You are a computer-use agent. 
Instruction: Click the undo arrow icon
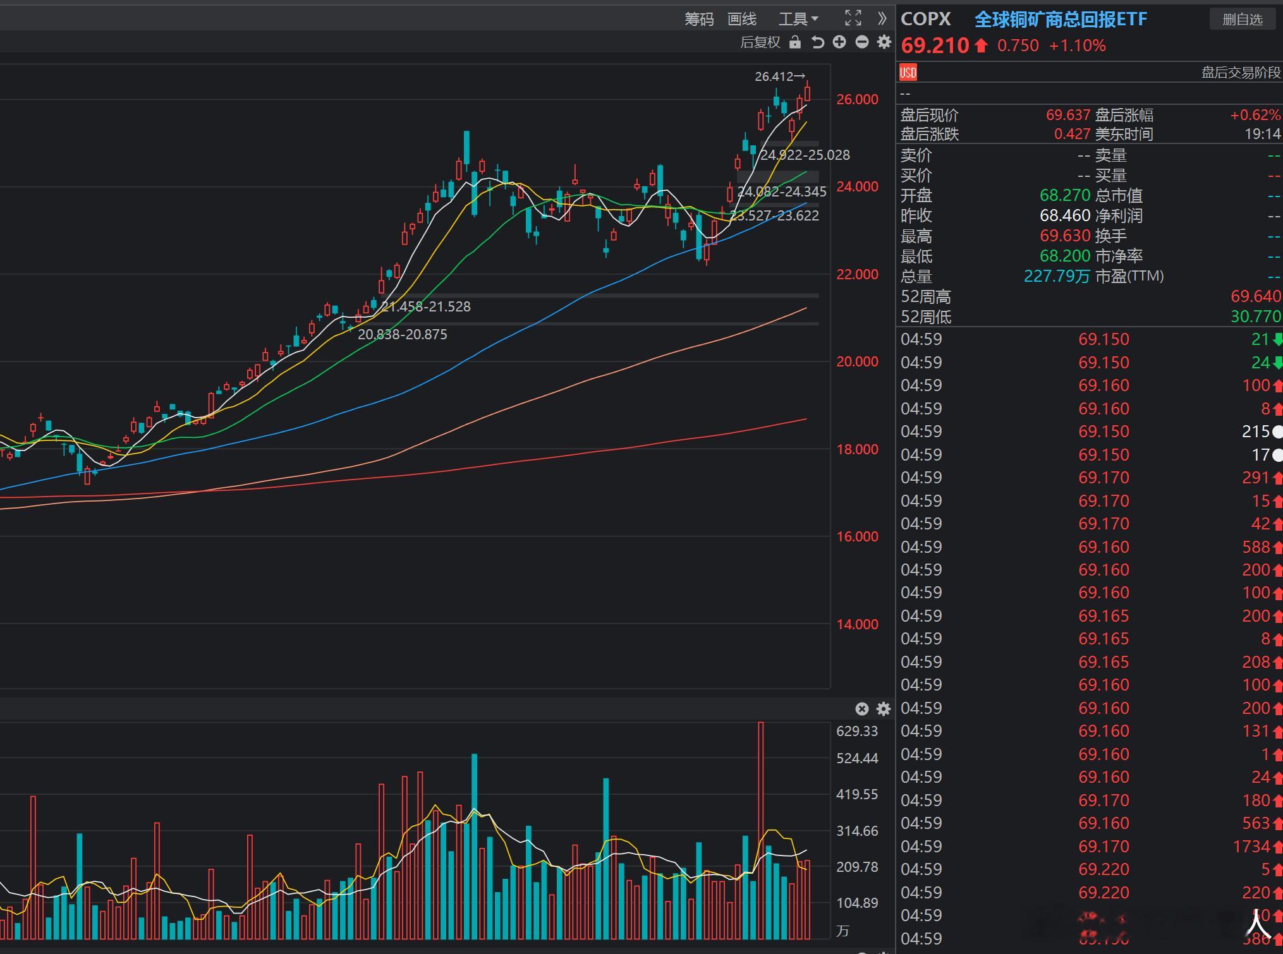click(817, 42)
